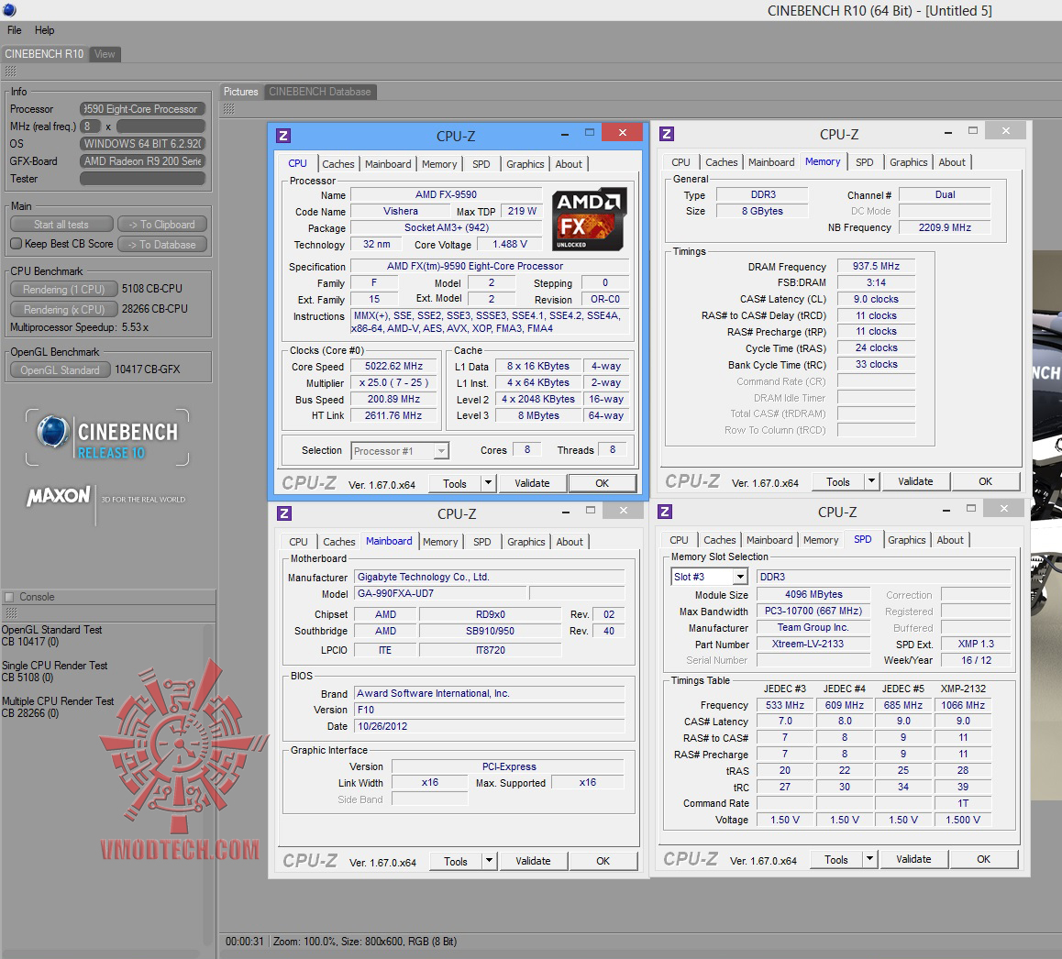
Task: Run OpenGL Standard benchmark
Action: coord(60,369)
